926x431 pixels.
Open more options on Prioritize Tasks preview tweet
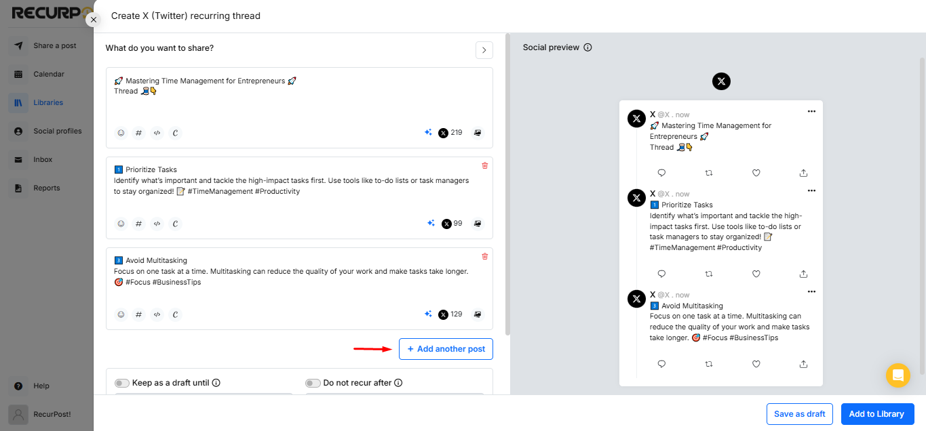(811, 190)
